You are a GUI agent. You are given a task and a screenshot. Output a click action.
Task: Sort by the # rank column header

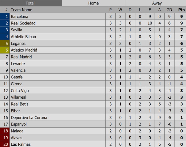[x=6, y=10]
